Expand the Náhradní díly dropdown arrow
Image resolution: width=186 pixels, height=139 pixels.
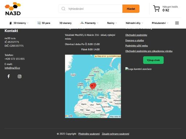(142, 23)
